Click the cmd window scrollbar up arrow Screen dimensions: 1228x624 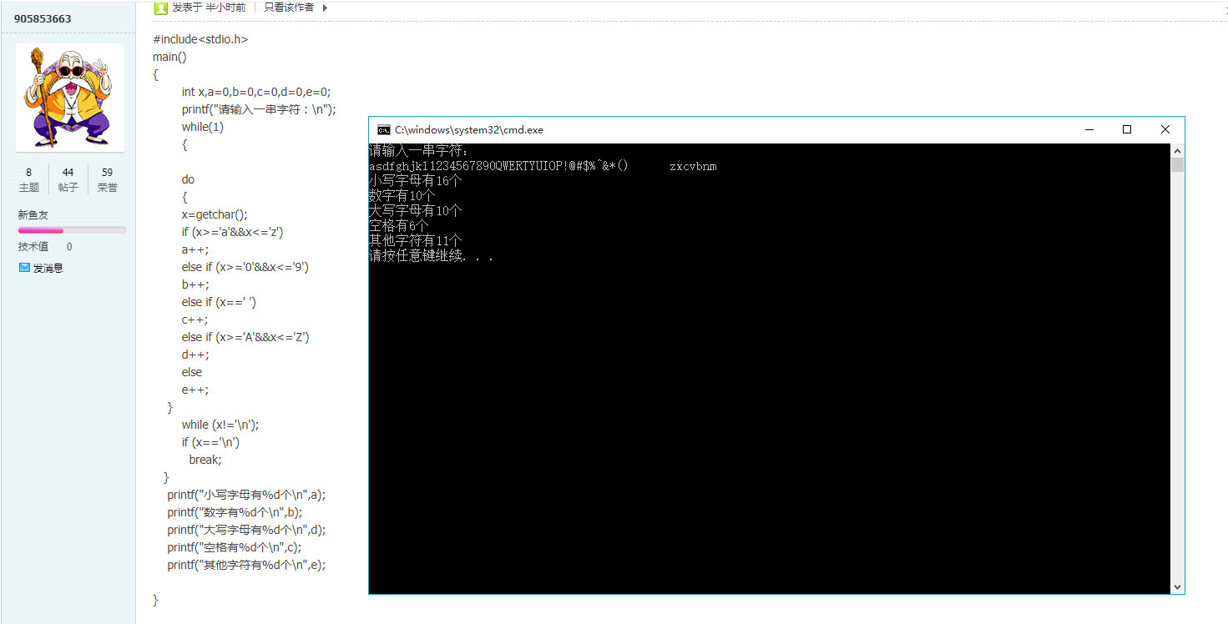(x=1177, y=151)
